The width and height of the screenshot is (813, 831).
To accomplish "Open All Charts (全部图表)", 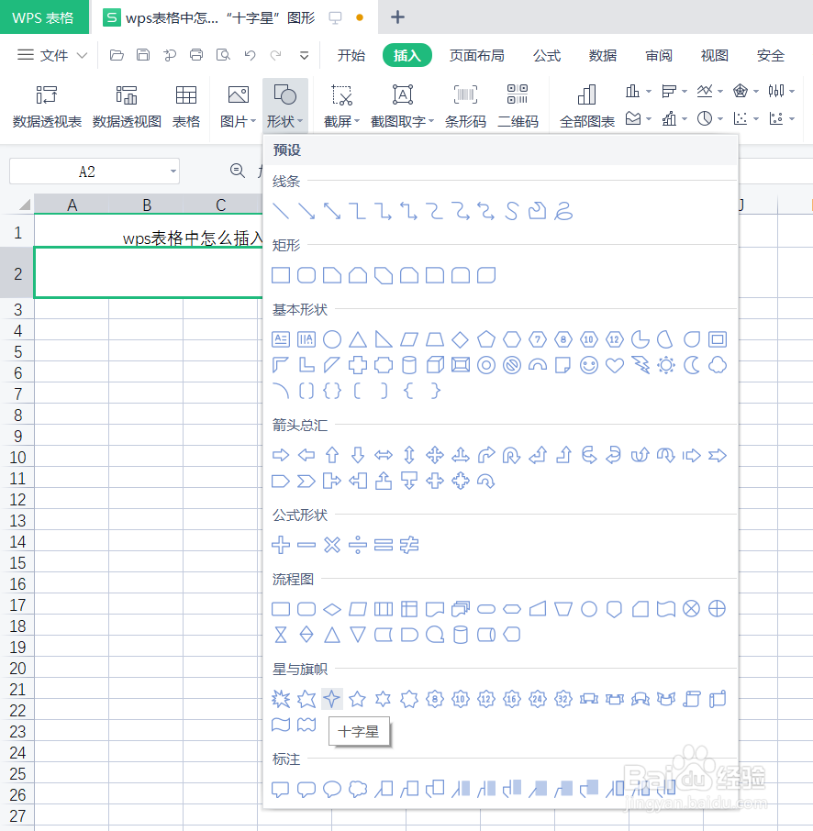I will 586,107.
